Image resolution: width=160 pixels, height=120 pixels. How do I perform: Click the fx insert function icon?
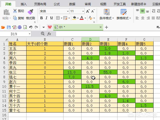[x=49, y=34]
